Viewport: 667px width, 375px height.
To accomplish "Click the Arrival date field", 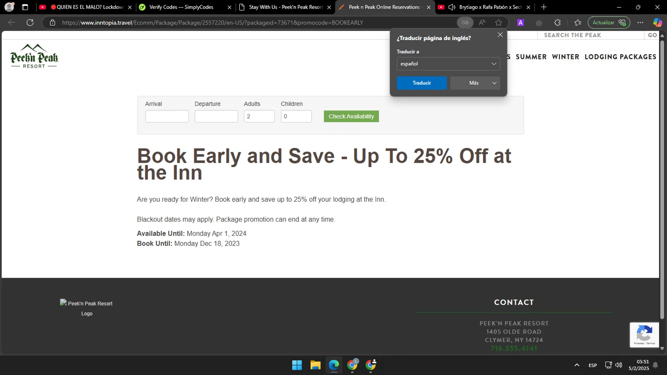I will [x=167, y=116].
